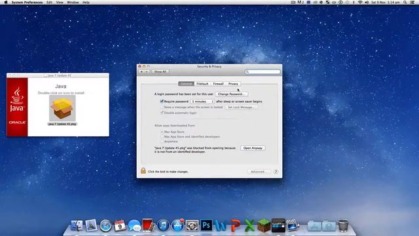This screenshot has height=236, width=419.
Task: Launch Photoshop from the Dock
Action: [206, 226]
